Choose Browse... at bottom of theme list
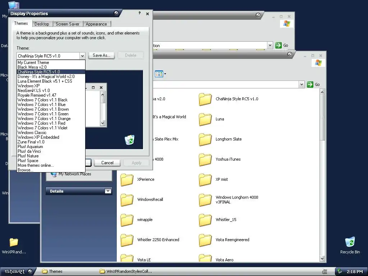 51,170
